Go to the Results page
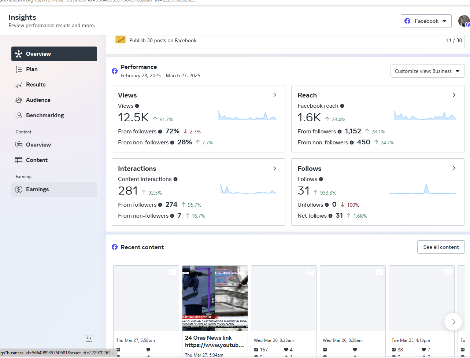 (x=54, y=85)
